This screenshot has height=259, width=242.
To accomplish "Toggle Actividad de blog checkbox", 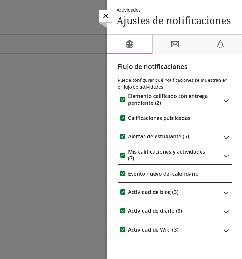I will (x=123, y=192).
